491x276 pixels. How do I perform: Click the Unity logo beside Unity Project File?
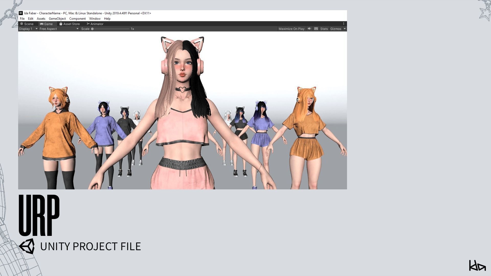click(27, 246)
